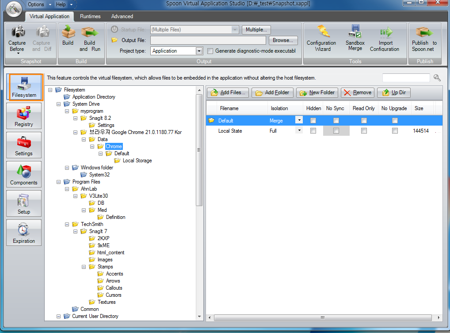Click the Multiple... button
Screen dimensions: 450x333
256,29
